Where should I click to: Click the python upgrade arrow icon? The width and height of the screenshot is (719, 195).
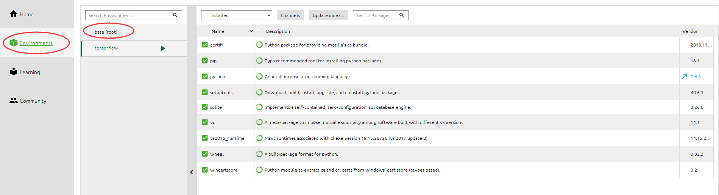click(x=685, y=76)
